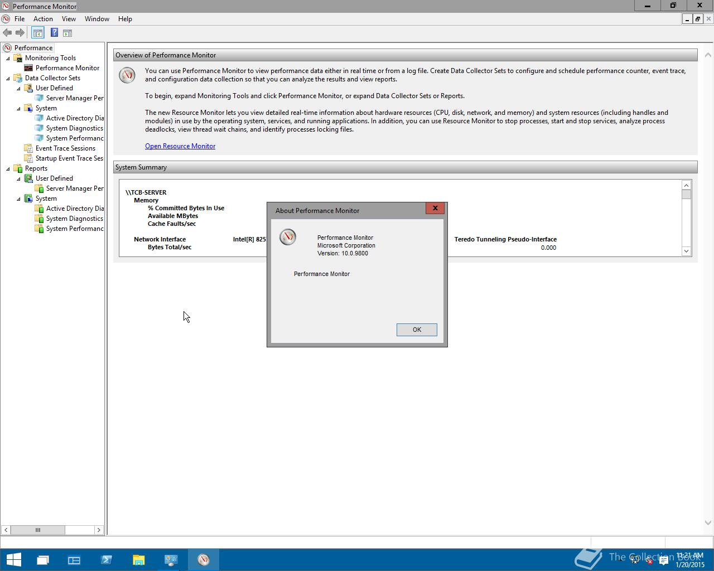Open the Windows Start button

[13, 560]
